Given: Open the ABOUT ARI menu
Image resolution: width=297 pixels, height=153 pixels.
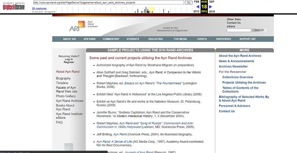Looking at the screenshot, I should click(x=70, y=39).
